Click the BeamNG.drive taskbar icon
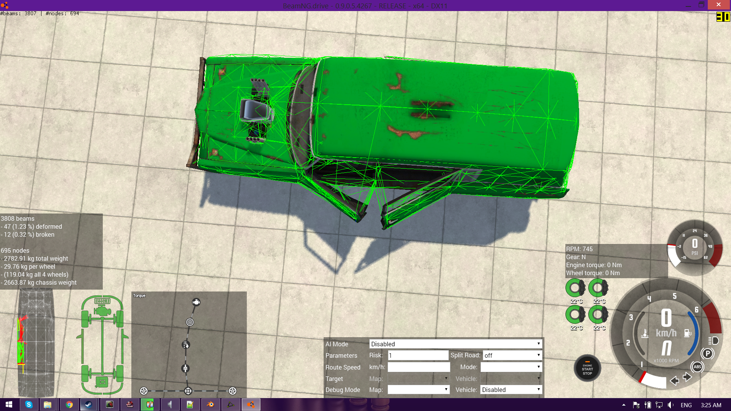731x411 pixels. [251, 405]
